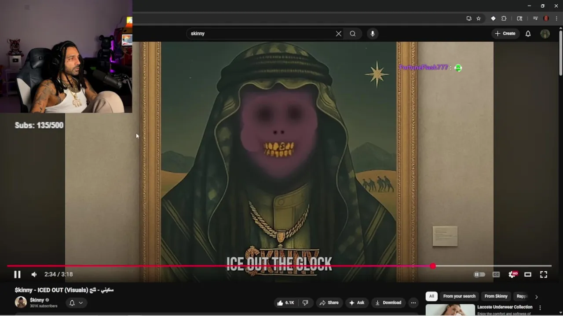This screenshot has height=316, width=563.
Task: Open Lacoste Underwear Collection ad title
Action: coord(505,307)
